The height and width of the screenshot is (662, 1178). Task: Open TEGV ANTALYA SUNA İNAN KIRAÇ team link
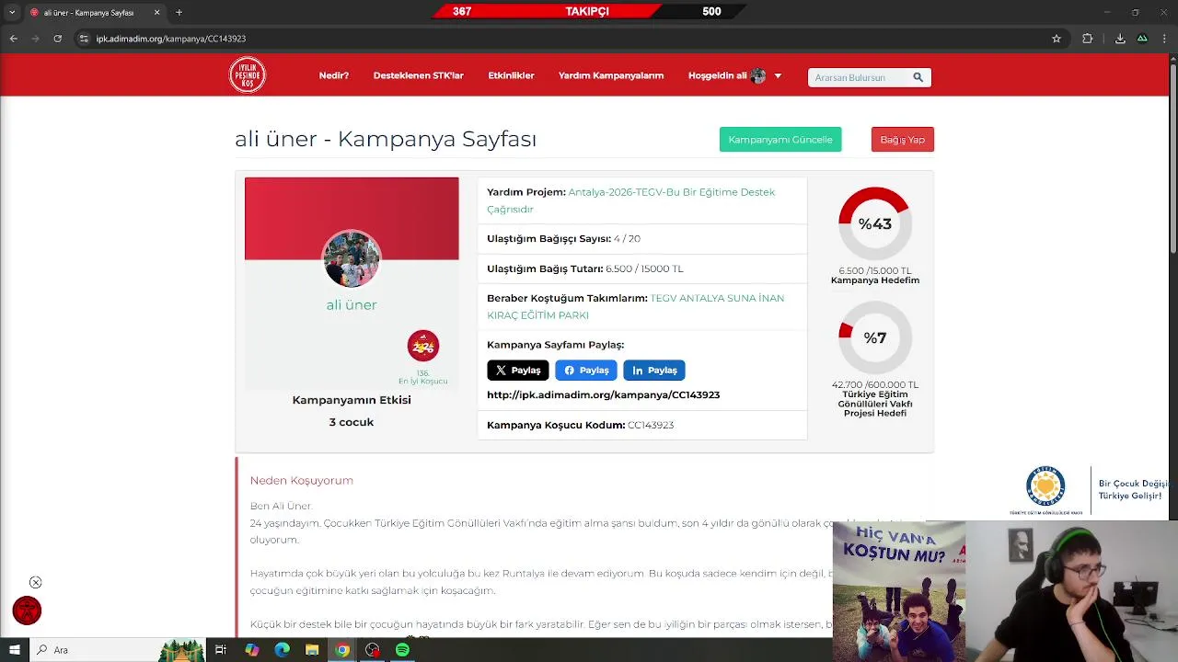[636, 306]
